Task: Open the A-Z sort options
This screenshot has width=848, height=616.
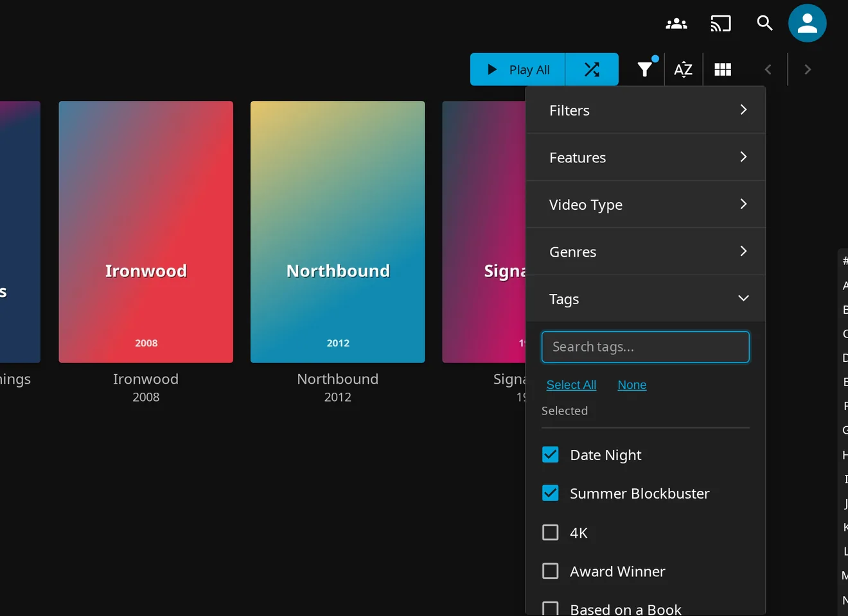Action: (x=684, y=69)
